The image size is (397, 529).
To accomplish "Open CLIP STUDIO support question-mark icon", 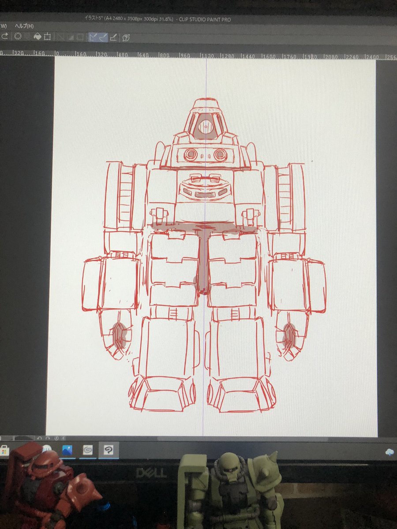I will (126, 37).
